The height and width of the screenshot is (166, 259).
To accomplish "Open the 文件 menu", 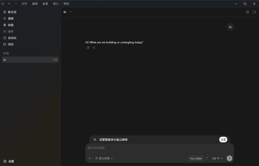I will 24,4.
